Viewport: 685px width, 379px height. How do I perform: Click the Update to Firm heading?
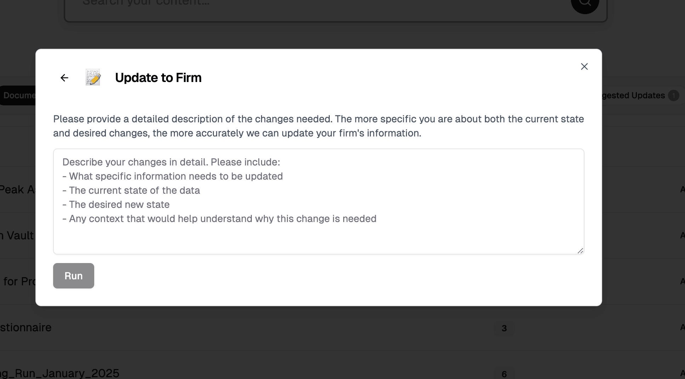point(158,78)
